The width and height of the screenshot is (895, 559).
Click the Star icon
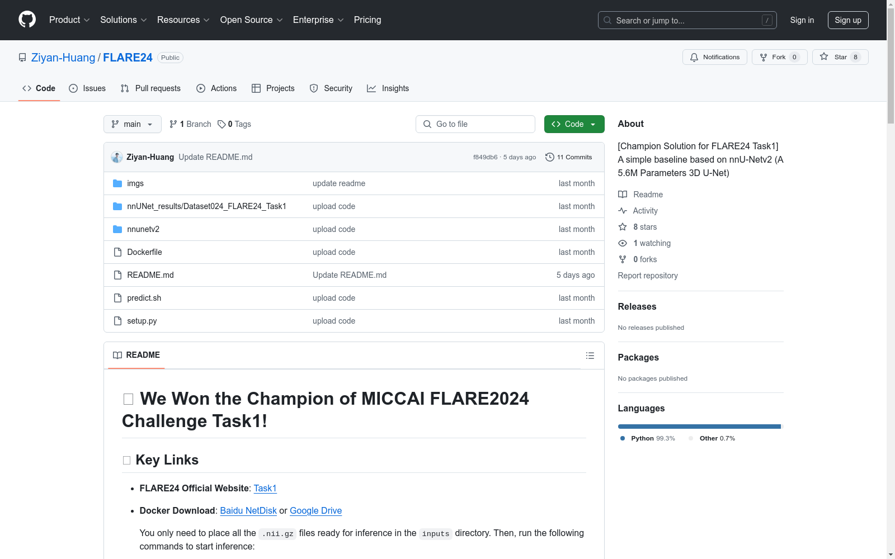tap(824, 56)
